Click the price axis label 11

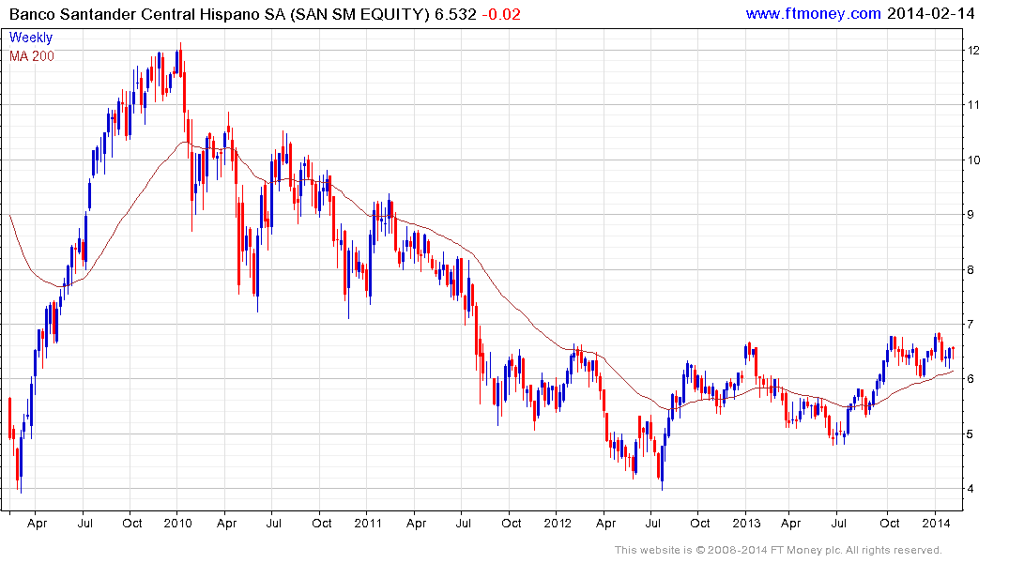(x=973, y=105)
